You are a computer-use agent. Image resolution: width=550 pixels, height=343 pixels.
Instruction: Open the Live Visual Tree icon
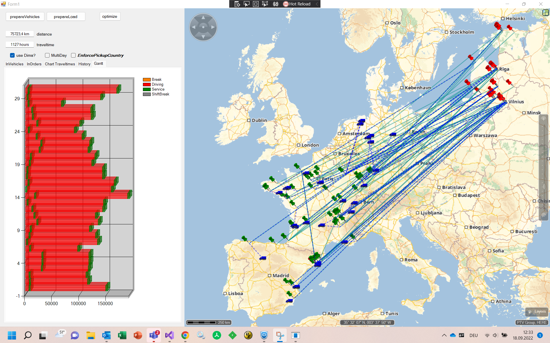(237, 4)
